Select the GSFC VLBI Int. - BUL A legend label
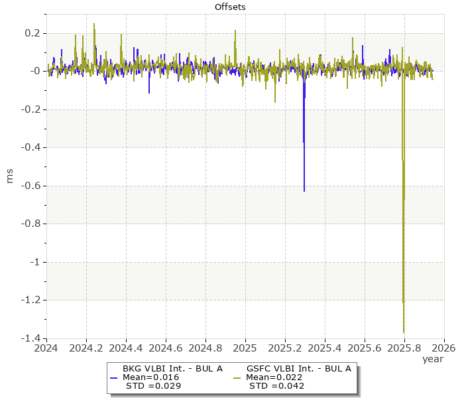The width and height of the screenshot is (464, 398). tap(298, 369)
